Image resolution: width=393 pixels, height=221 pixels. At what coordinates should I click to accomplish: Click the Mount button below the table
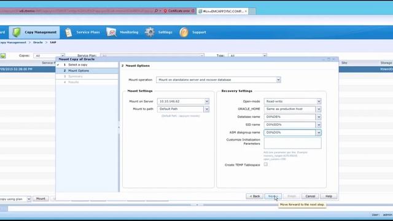tap(41, 199)
